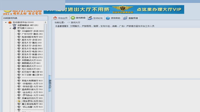
Task: Click the room icon for 罗马协会-大厅
Action: coord(19,95)
